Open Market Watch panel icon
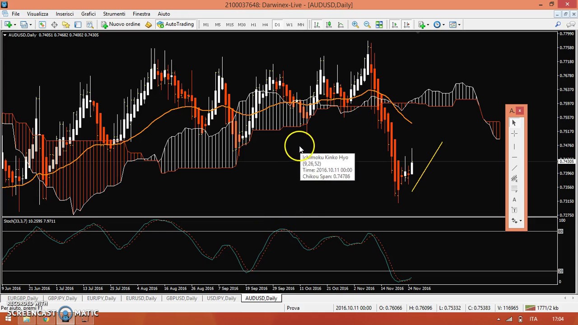Screen dimensions: 578x325 pos(42,24)
